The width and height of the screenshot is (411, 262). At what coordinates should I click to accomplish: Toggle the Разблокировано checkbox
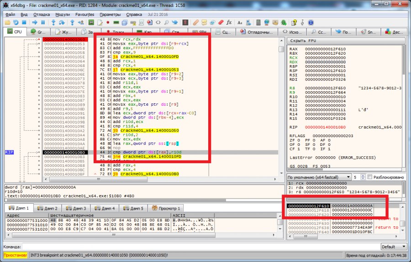[x=369, y=177]
